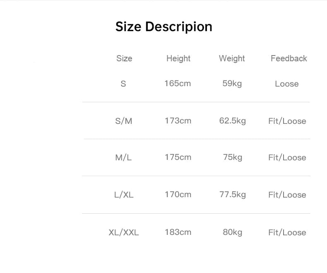Click the Height column header
This screenshot has height=273, width=327.
(178, 58)
